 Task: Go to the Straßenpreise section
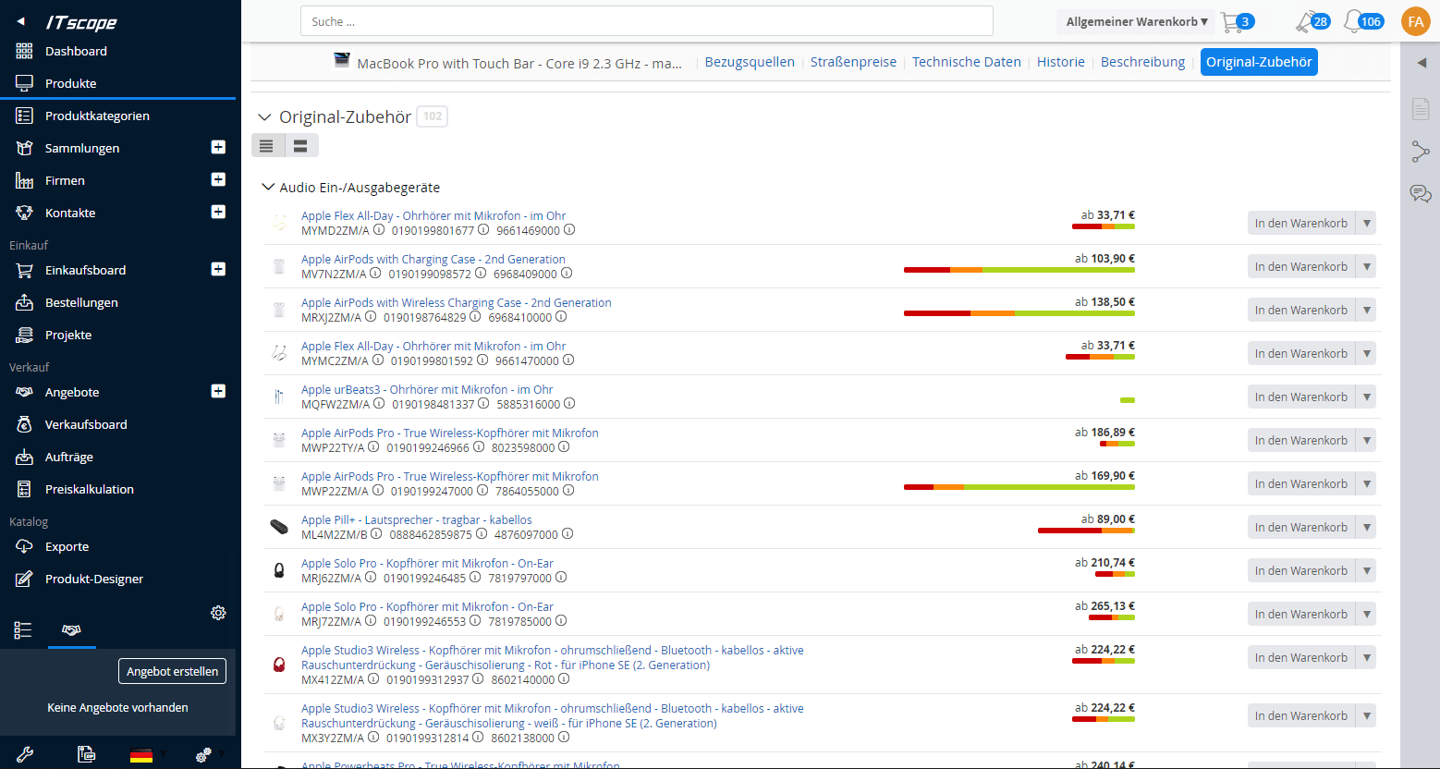click(x=853, y=62)
